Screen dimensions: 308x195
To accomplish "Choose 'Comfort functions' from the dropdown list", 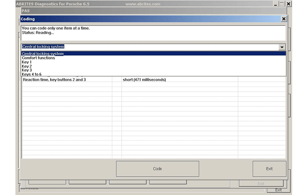I will [39, 58].
